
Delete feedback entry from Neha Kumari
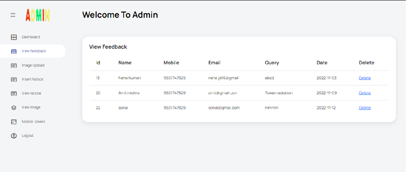click(x=364, y=78)
